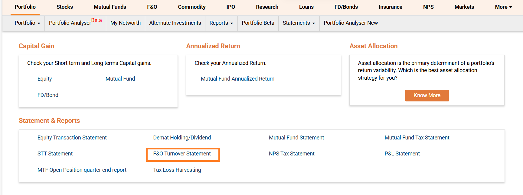
Task: Open MTF Open Position quarter end report
Action: point(82,170)
